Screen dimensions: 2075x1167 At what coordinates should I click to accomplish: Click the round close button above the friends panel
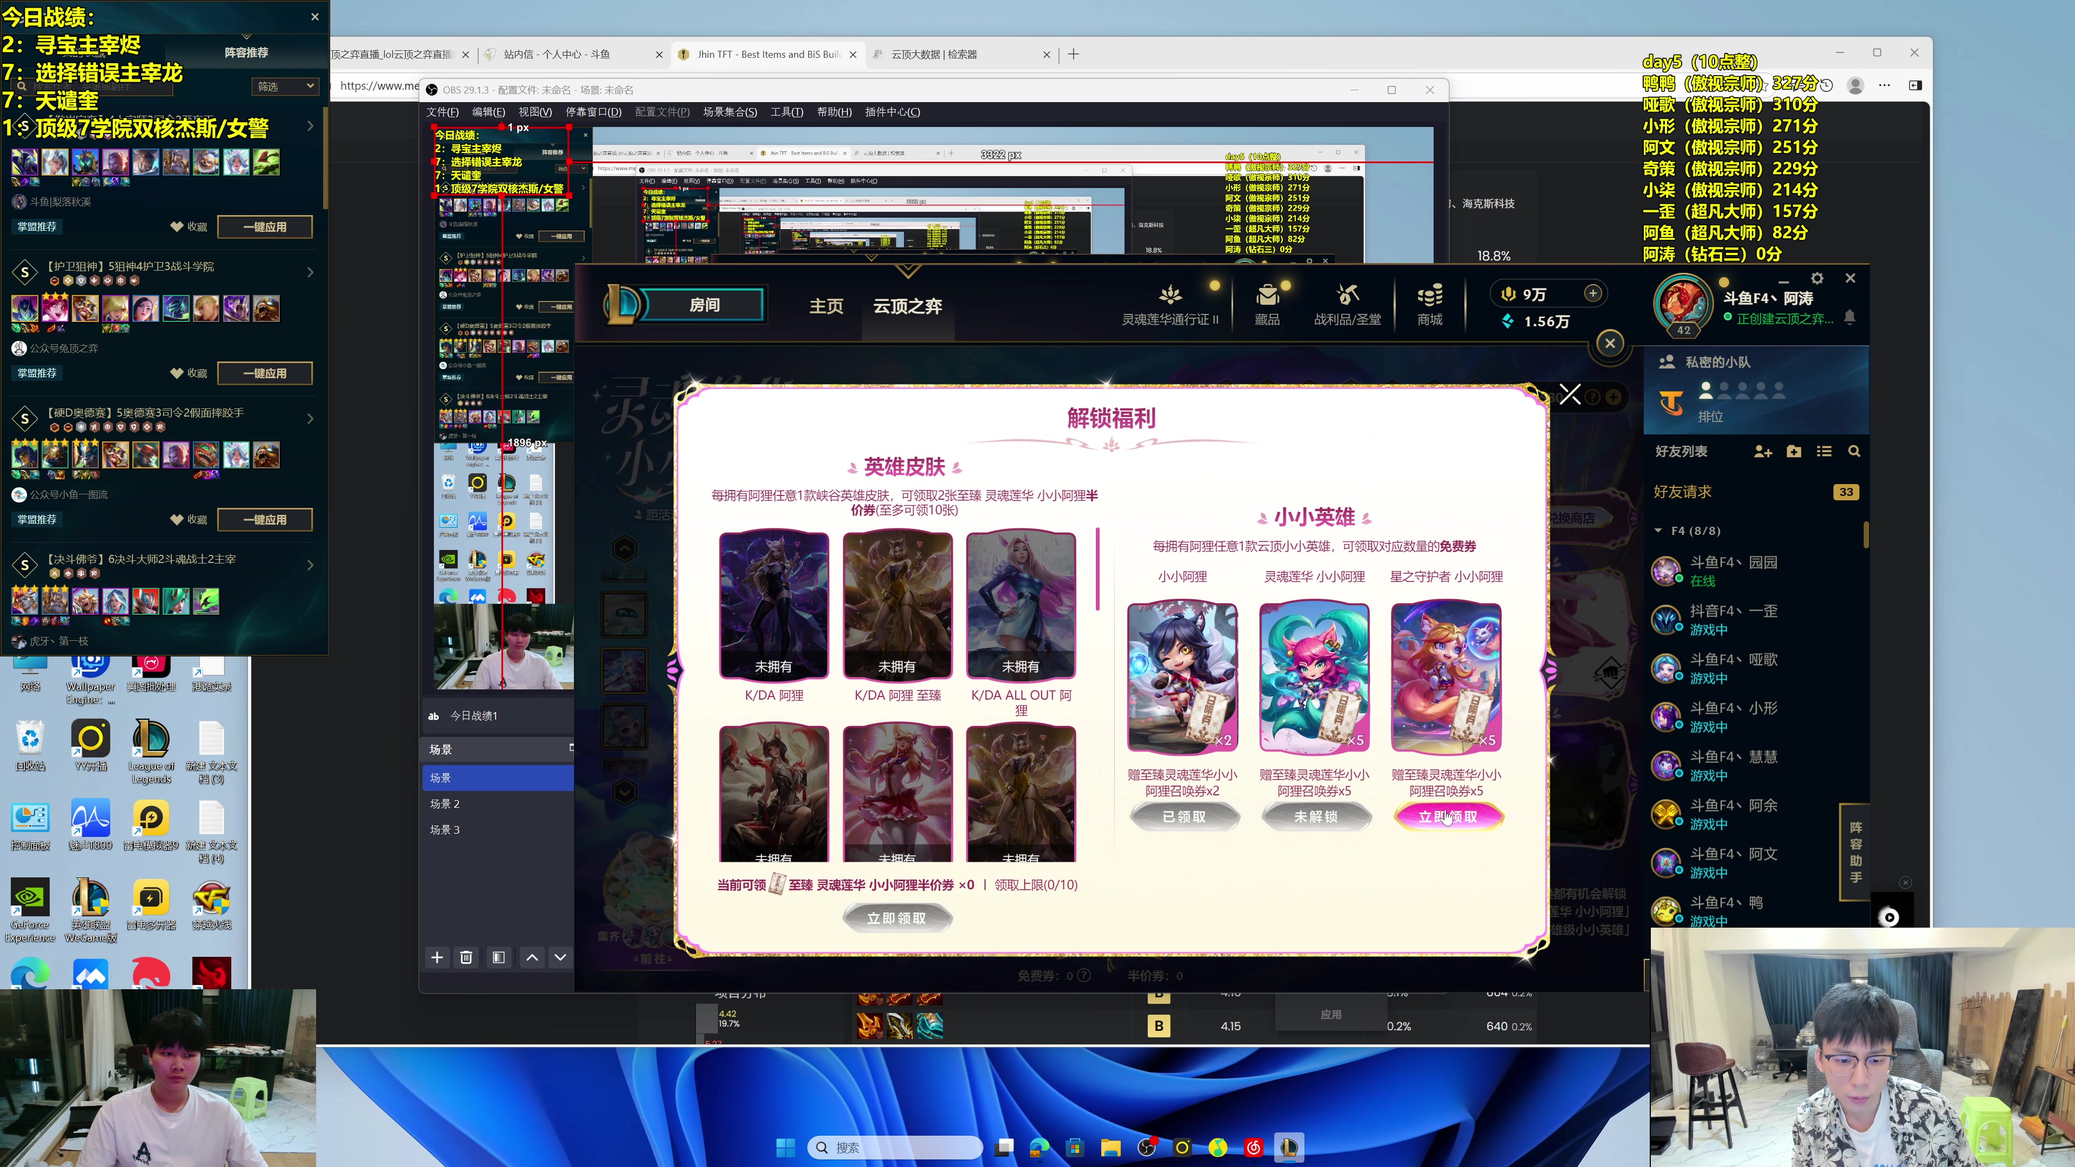pos(1609,343)
